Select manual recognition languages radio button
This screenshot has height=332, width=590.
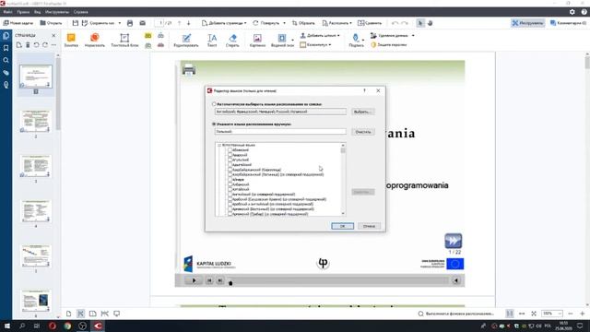coord(214,124)
